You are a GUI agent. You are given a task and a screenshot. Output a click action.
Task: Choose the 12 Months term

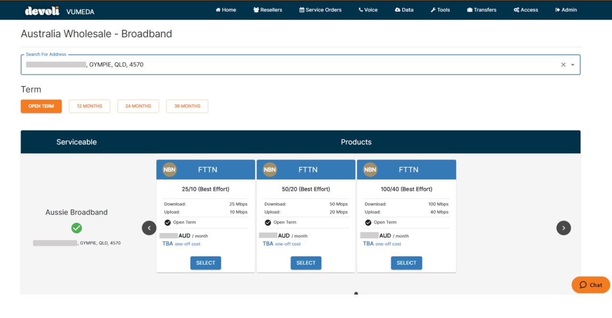point(89,106)
